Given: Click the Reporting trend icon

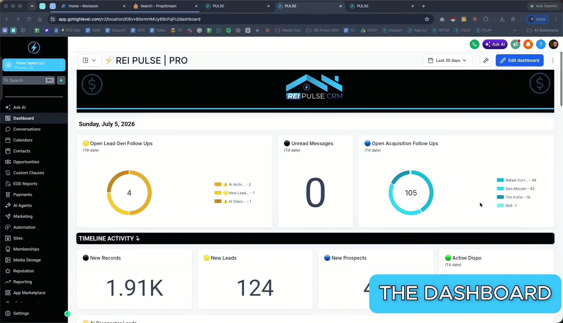Looking at the screenshot, I should pos(8,282).
